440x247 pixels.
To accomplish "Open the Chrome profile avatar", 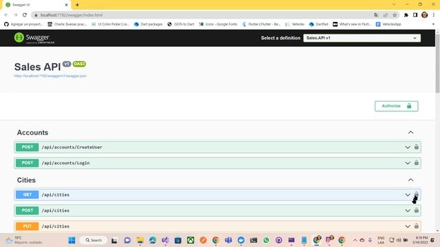I will (x=425, y=15).
